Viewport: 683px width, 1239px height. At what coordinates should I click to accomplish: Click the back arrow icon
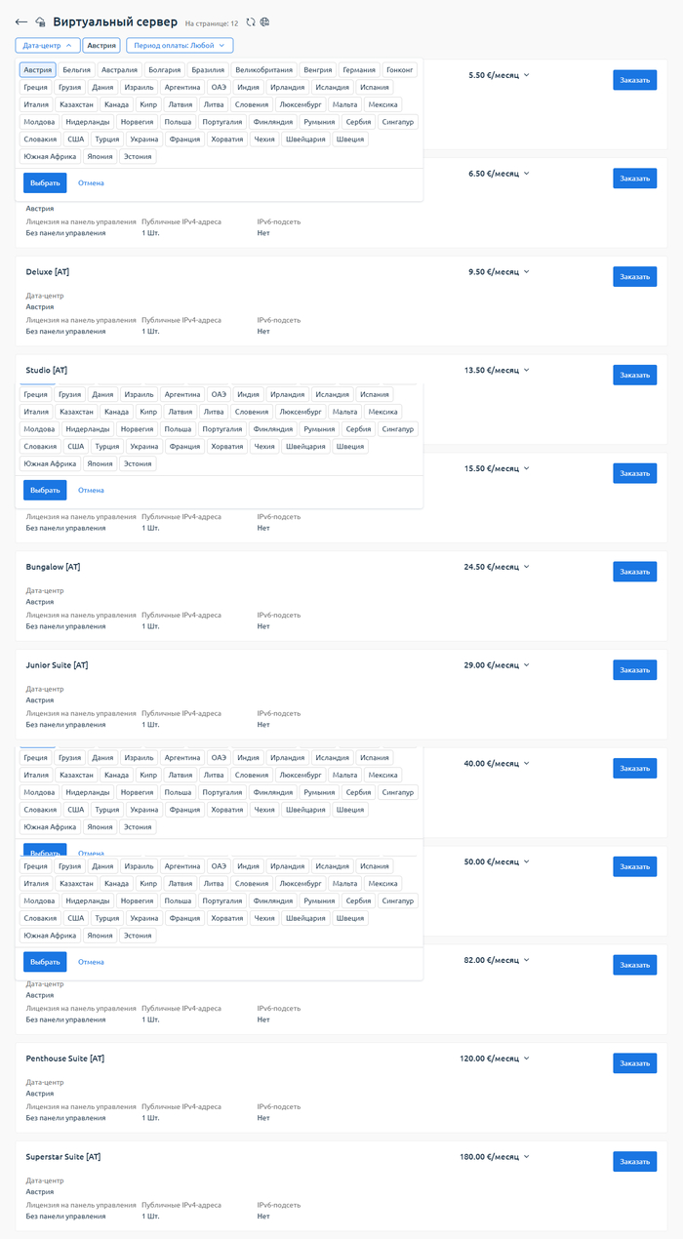point(21,22)
